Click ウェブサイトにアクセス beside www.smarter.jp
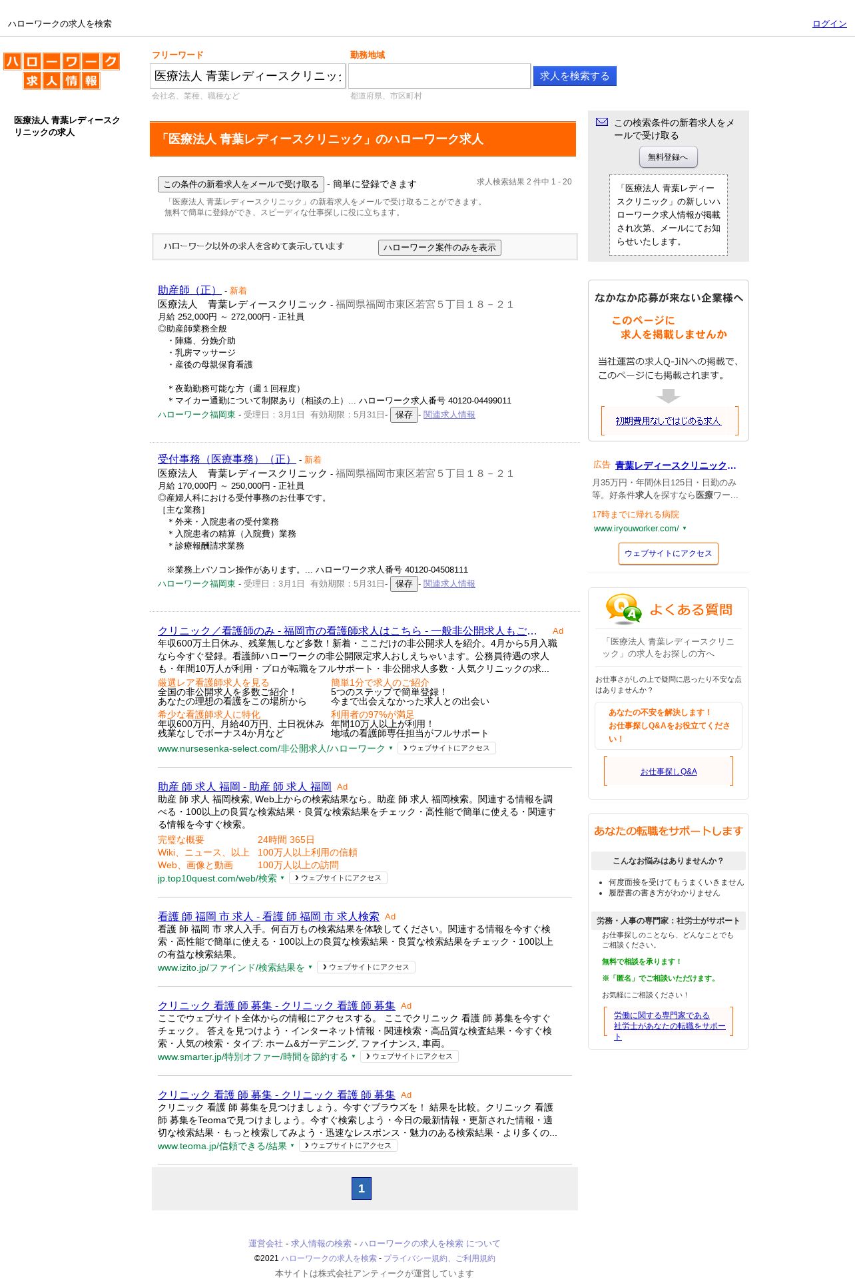Screen dimensions: 855x1287 pyautogui.click(x=410, y=1057)
